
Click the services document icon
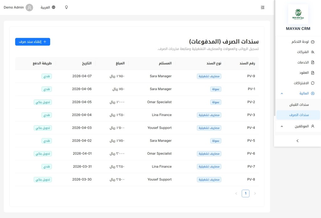(313, 62)
